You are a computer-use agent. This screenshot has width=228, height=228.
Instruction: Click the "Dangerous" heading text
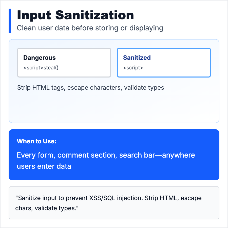39,58
